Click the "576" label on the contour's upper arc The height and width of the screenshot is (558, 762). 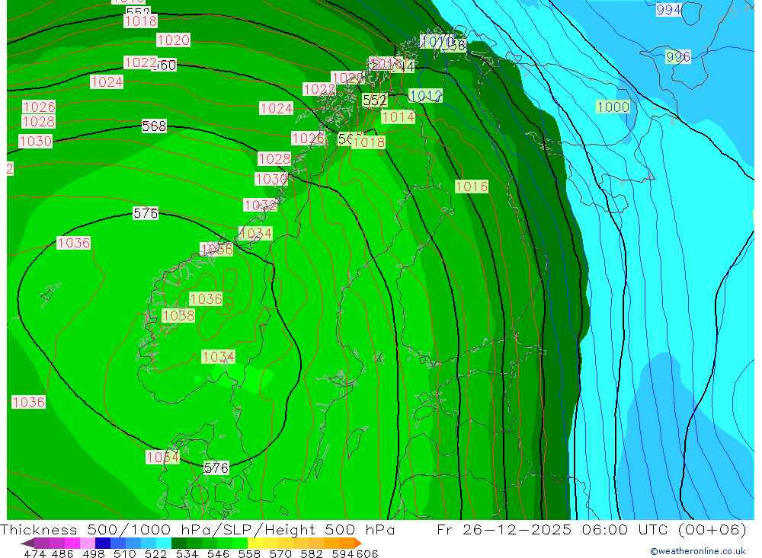[x=146, y=213]
